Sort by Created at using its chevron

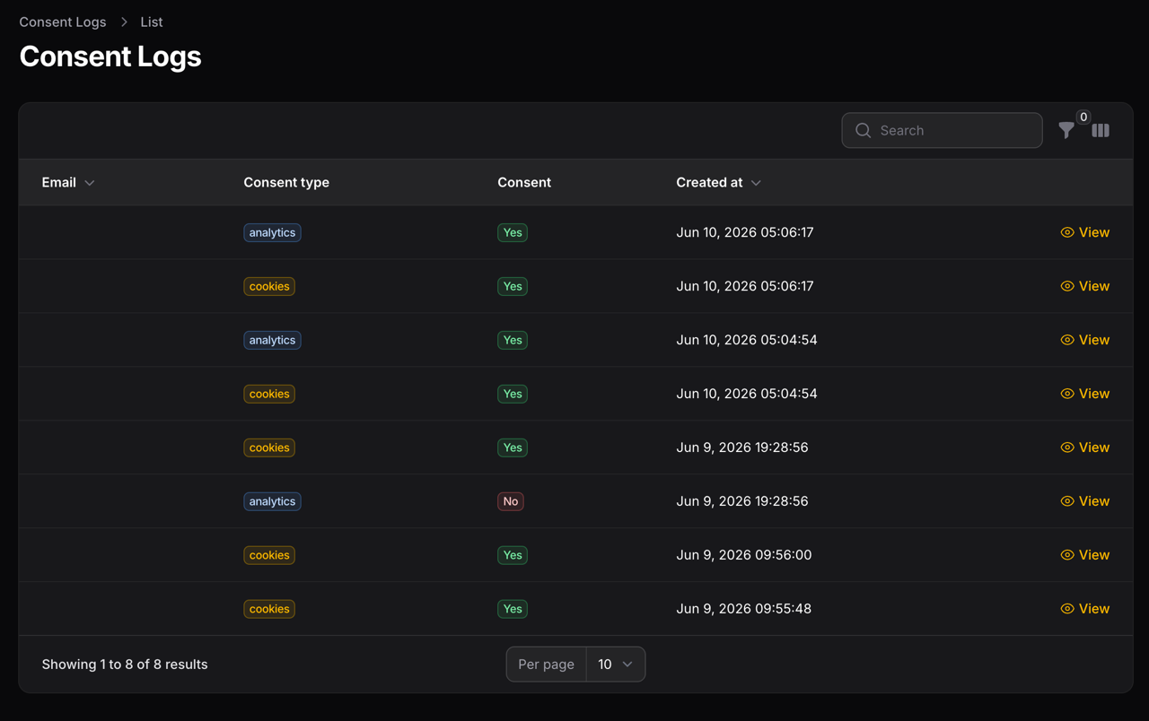756,183
